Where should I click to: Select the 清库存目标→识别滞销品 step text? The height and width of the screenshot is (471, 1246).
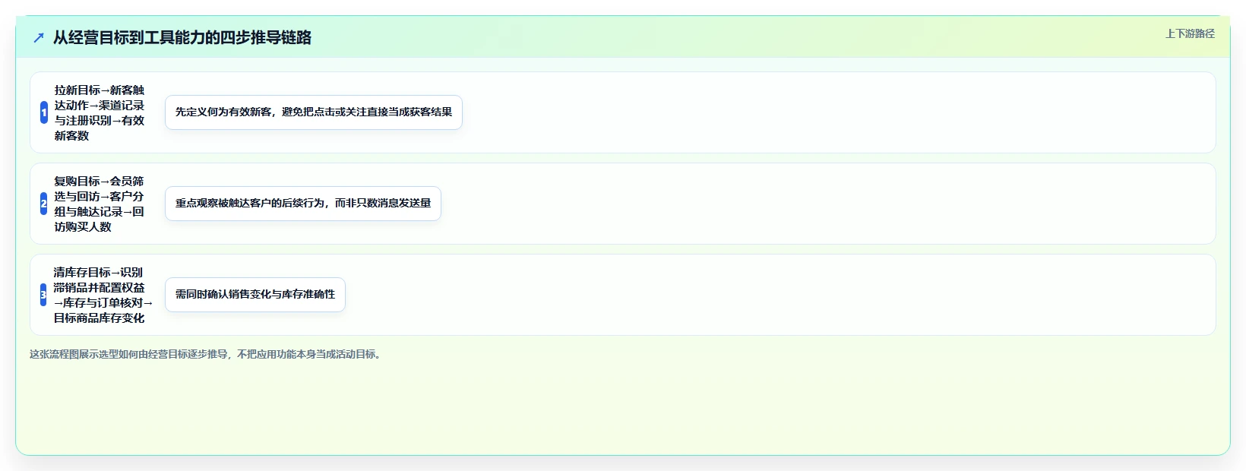[x=103, y=295]
